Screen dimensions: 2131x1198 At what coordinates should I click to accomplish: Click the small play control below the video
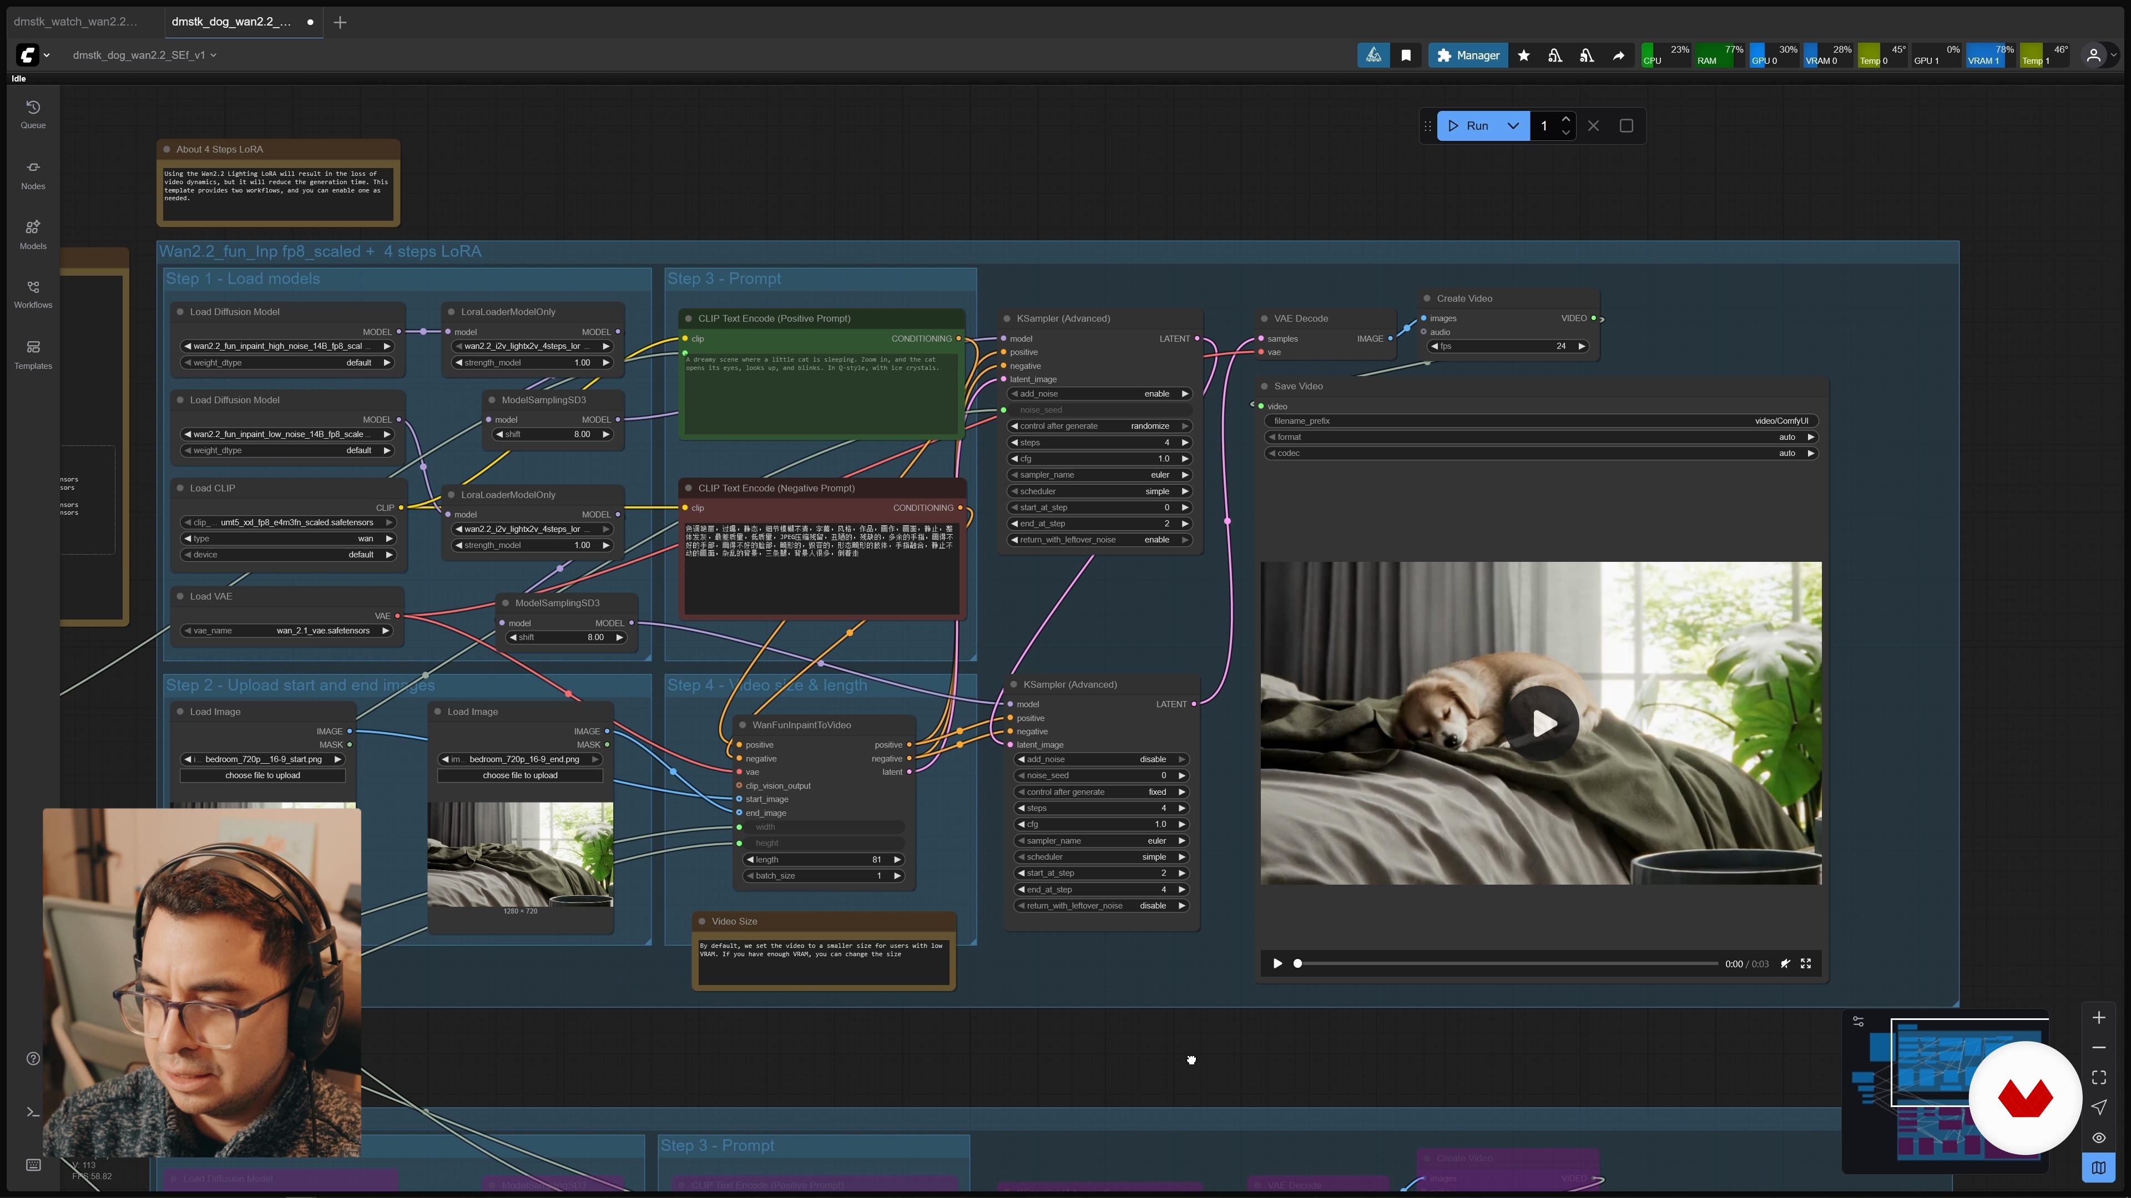pos(1277,964)
